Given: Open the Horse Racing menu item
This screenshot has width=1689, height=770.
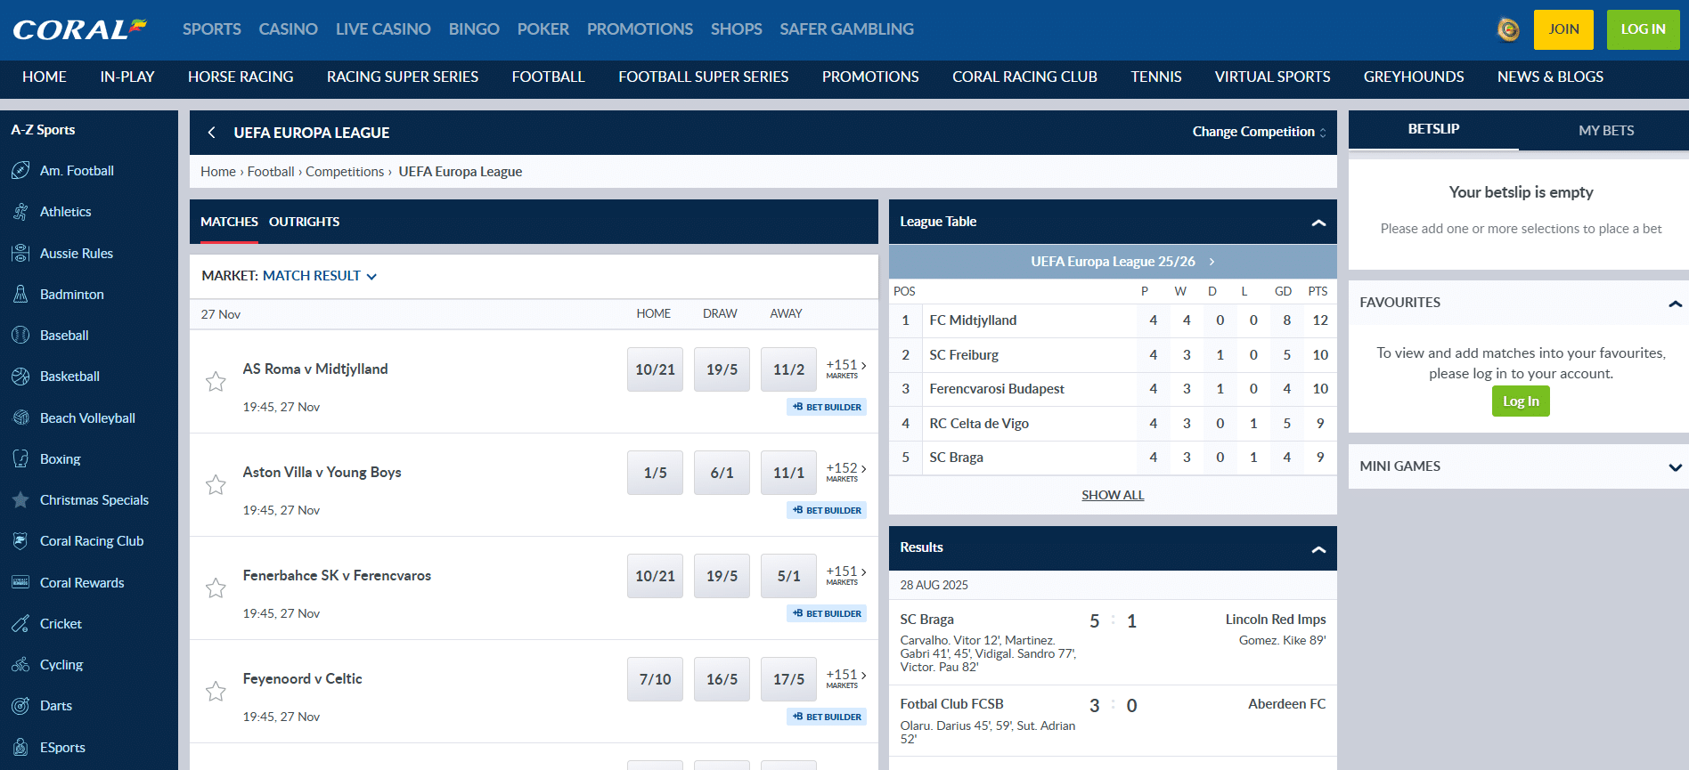Looking at the screenshot, I should point(241,77).
